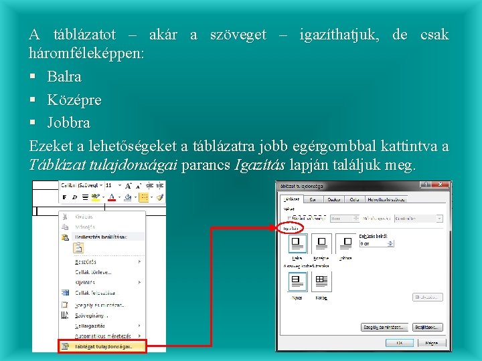
Task: Click the Elhelyezés... button
Action: 427,297
